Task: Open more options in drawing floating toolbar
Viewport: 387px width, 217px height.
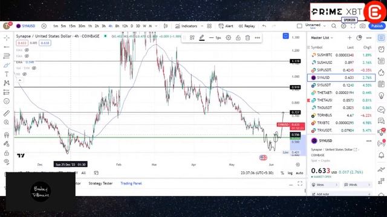Action: [x=257, y=37]
